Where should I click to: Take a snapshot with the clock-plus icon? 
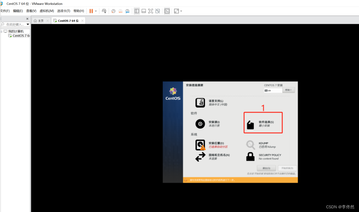[113, 11]
